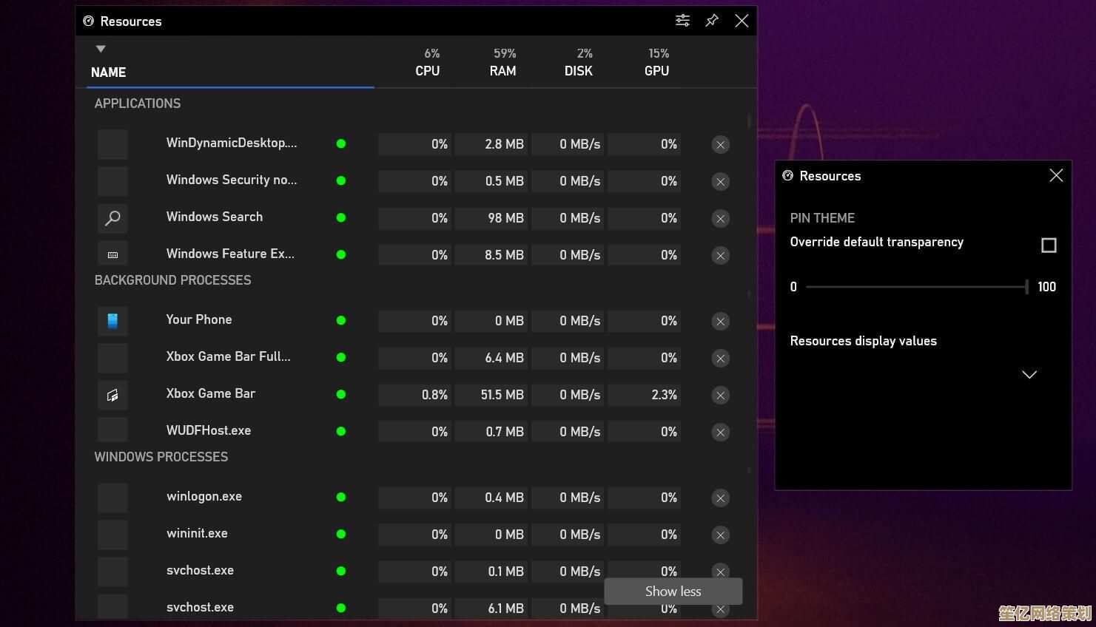Select the Xbox Game Bar Full... row name
This screenshot has height=627, width=1096.
click(x=228, y=356)
